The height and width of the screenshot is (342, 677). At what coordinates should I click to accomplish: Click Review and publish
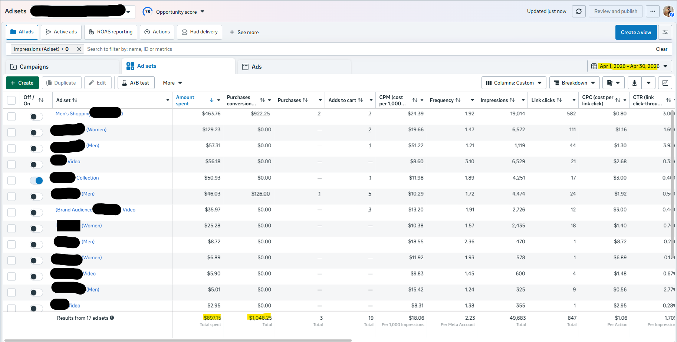coord(615,11)
